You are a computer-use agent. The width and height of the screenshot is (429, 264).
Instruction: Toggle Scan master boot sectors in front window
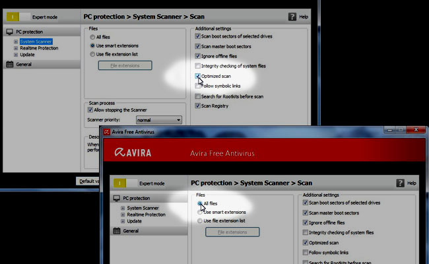[306, 213]
